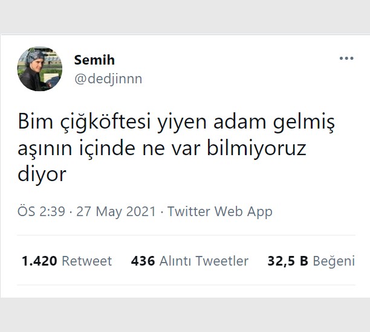Image resolution: width=370 pixels, height=332 pixels.
Task: Click the Retweet label
Action: click(x=86, y=261)
